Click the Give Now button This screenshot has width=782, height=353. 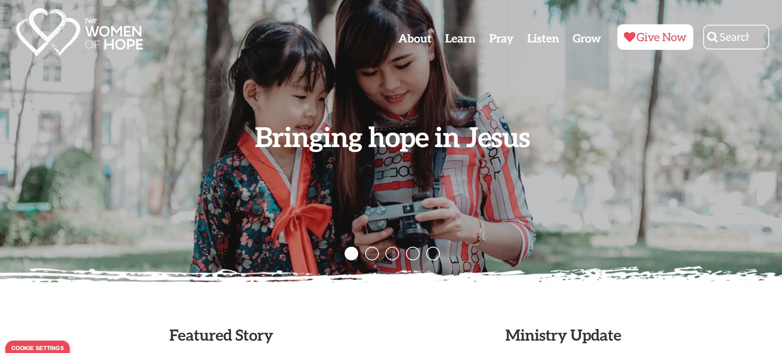point(655,37)
